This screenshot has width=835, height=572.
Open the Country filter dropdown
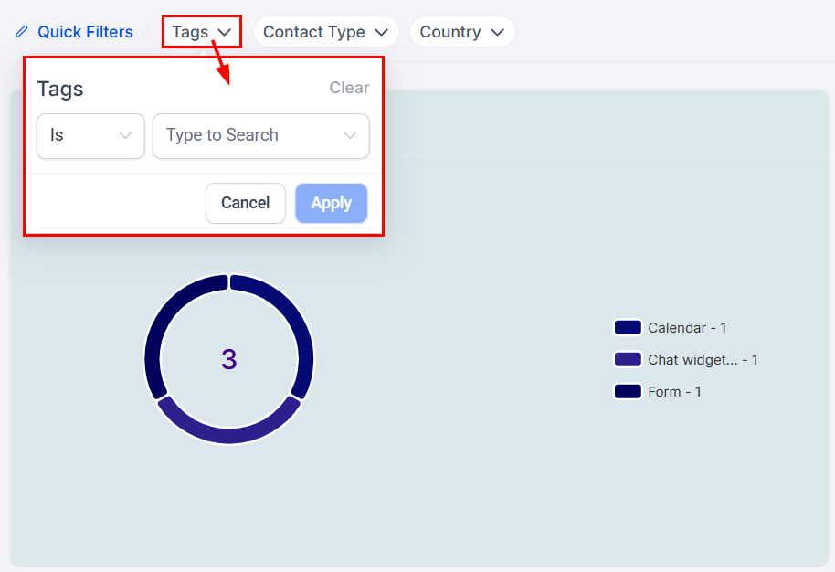click(x=461, y=32)
